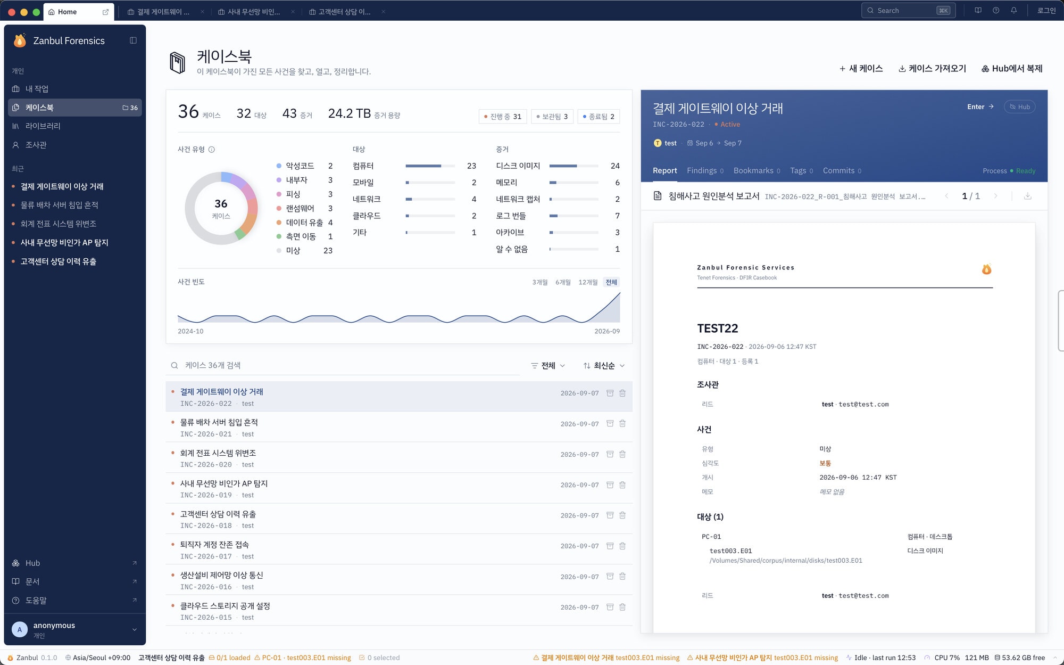Switch to the Bookmarks tab
The height and width of the screenshot is (665, 1064).
point(757,171)
